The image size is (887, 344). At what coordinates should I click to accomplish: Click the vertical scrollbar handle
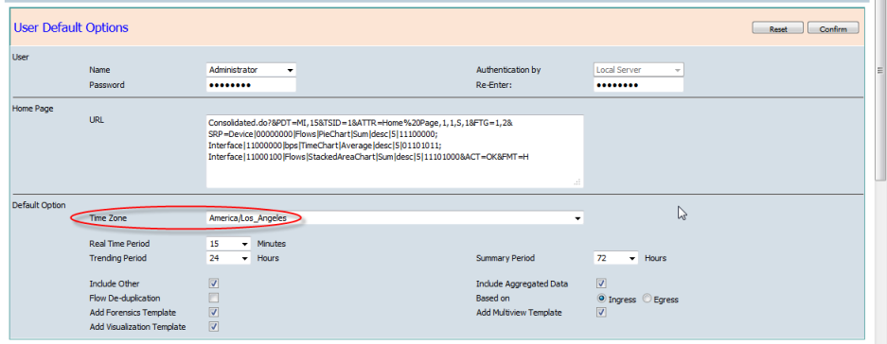[880, 91]
